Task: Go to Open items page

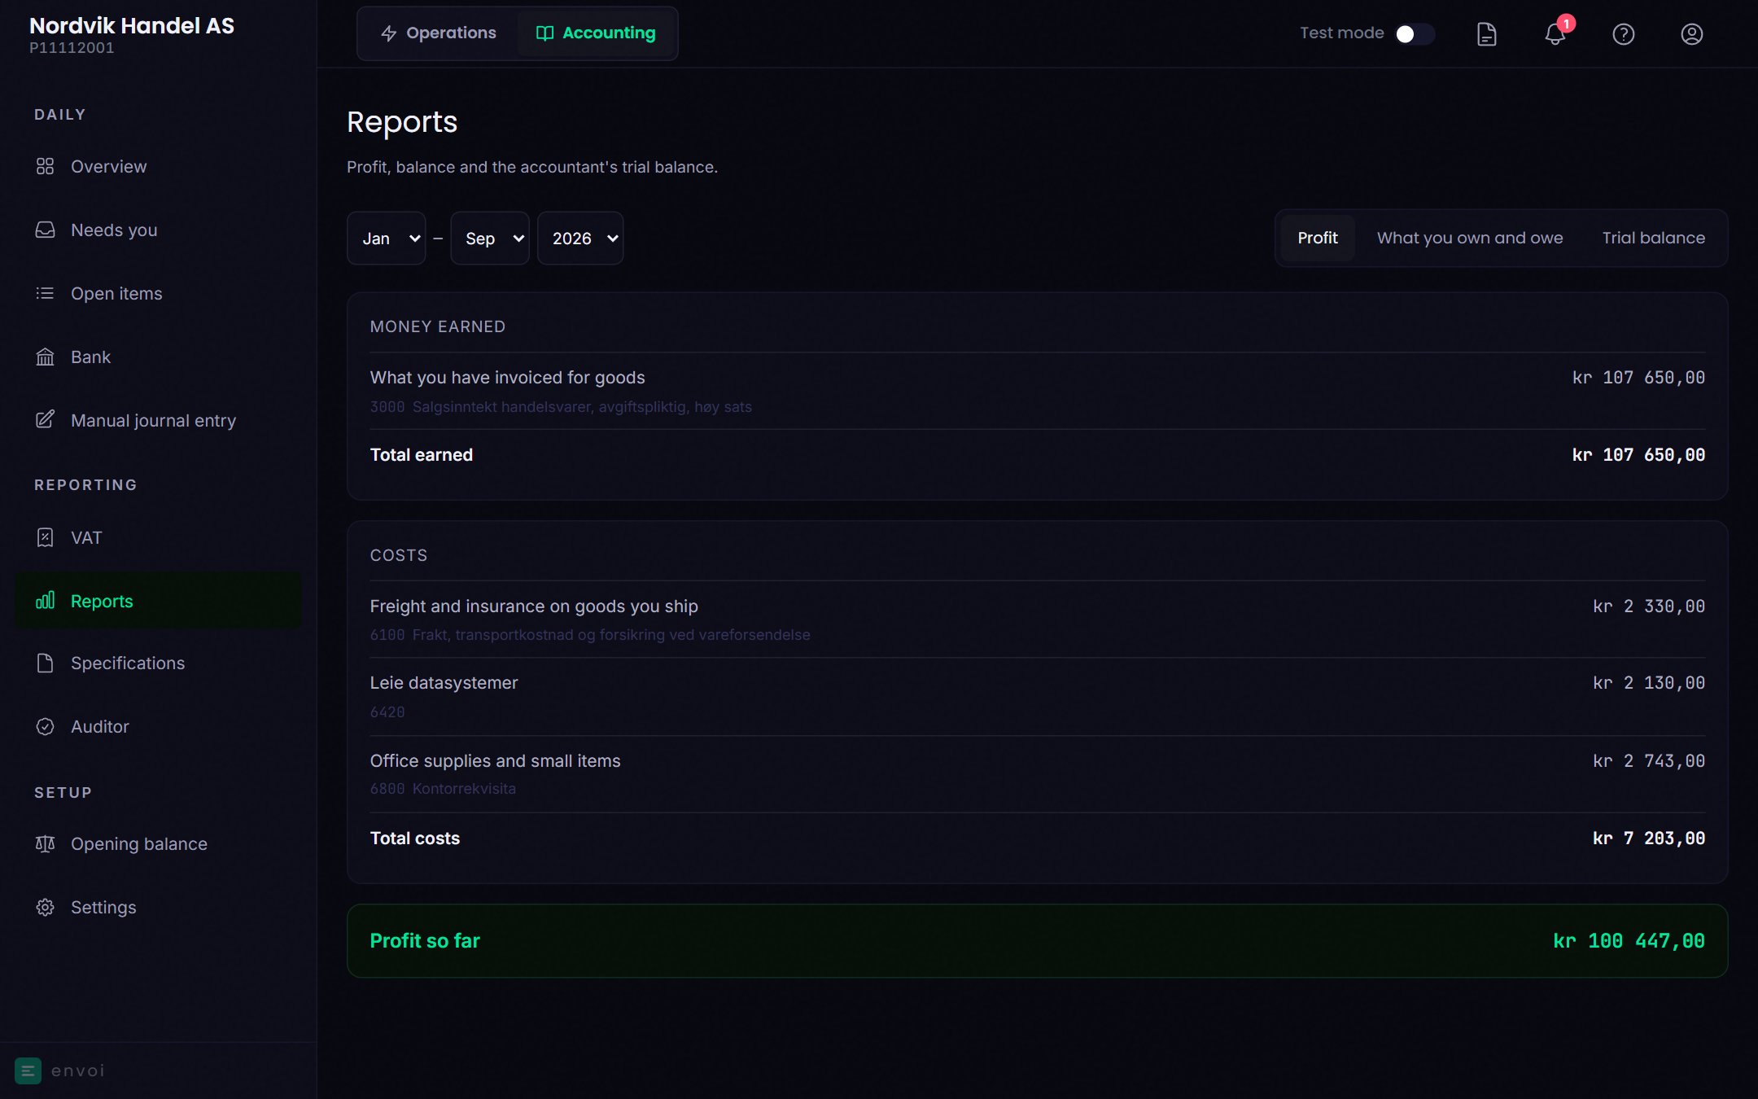Action: (158, 293)
